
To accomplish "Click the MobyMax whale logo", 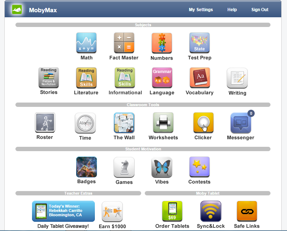I will tap(17, 9).
